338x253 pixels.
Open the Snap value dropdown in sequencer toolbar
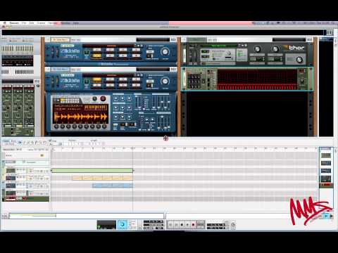pos(56,143)
